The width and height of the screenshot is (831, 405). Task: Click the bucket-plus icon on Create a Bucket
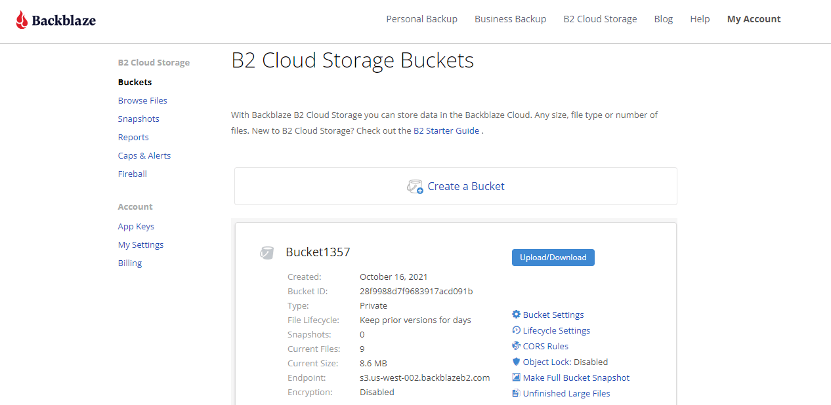415,186
